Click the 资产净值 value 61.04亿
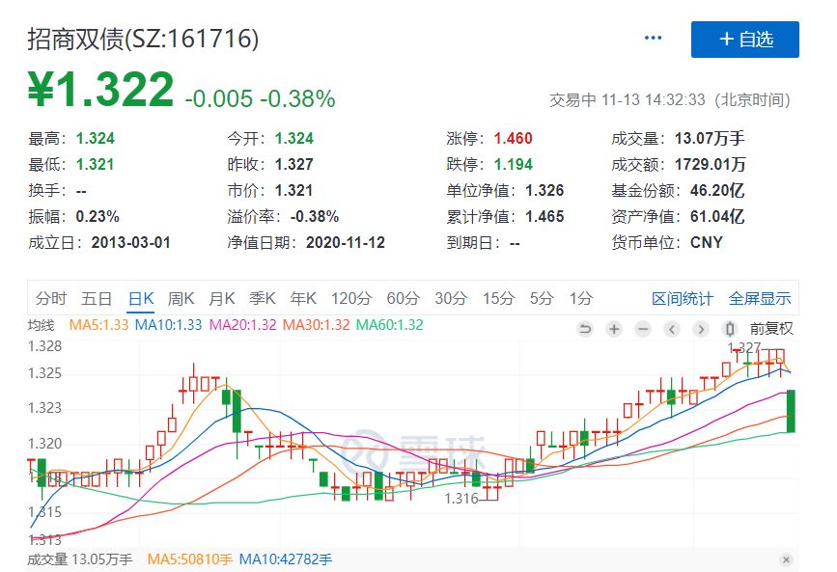 click(717, 217)
